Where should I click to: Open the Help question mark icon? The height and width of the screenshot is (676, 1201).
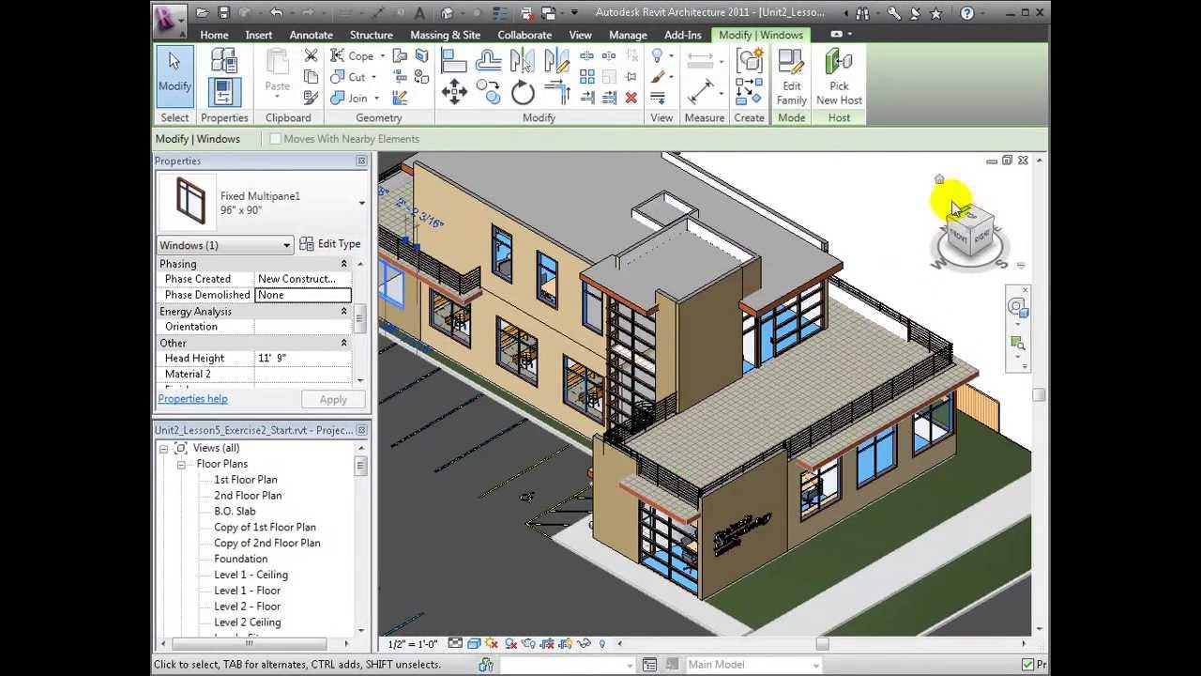967,13
